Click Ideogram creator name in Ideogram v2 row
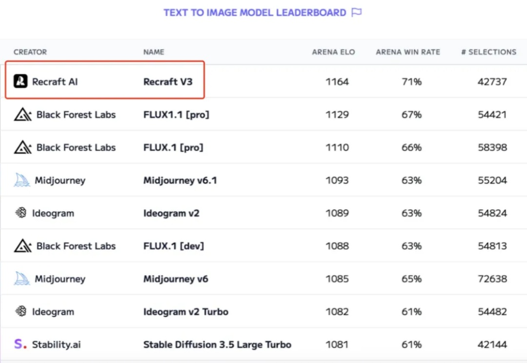The width and height of the screenshot is (527, 363). 53,213
